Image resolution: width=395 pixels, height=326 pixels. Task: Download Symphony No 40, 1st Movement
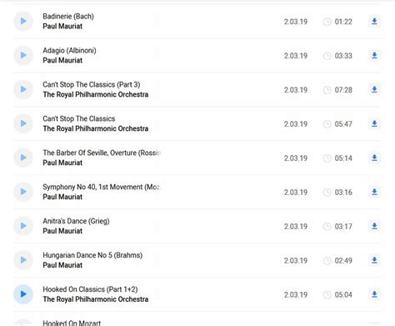tap(374, 192)
